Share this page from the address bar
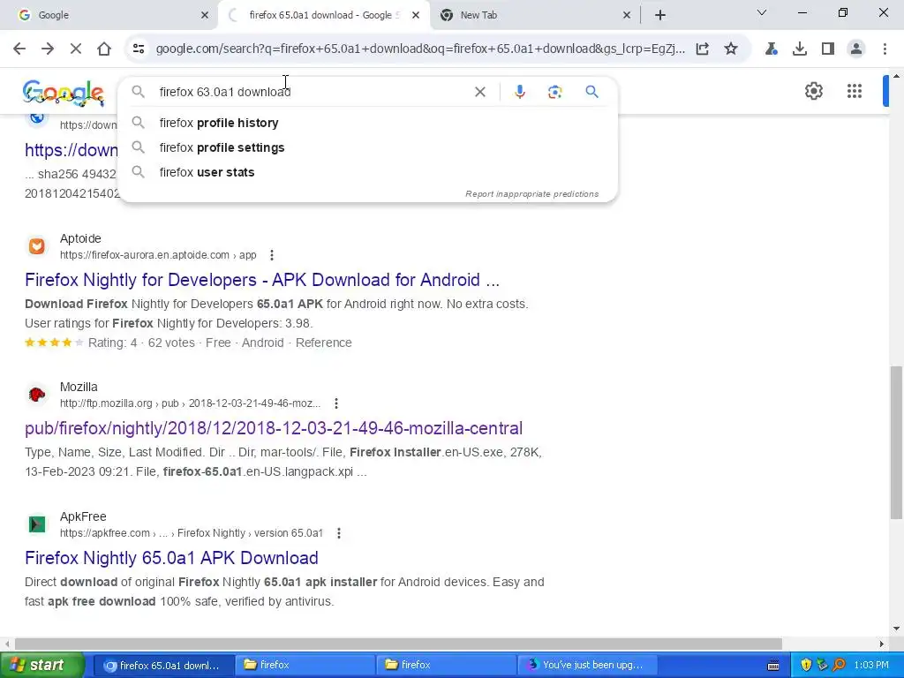 coord(702,49)
